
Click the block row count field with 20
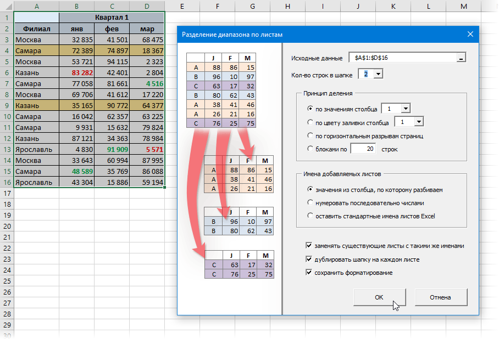click(x=363, y=149)
